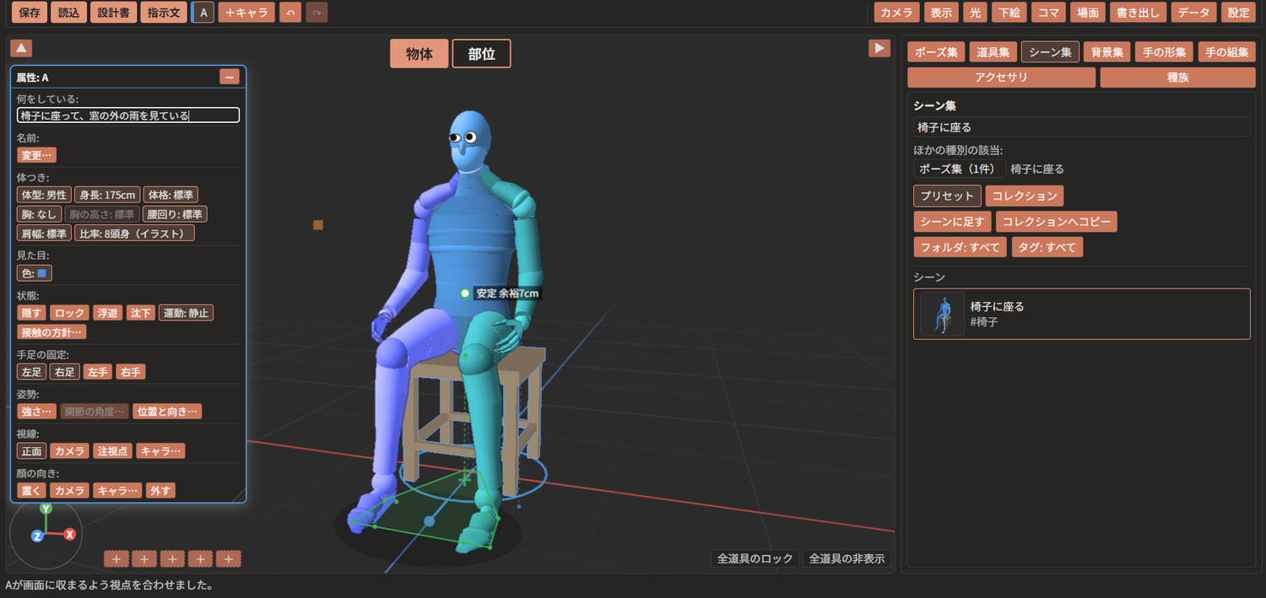This screenshot has height=598, width=1266.
Task: Click the 保存 button
Action: [30, 13]
